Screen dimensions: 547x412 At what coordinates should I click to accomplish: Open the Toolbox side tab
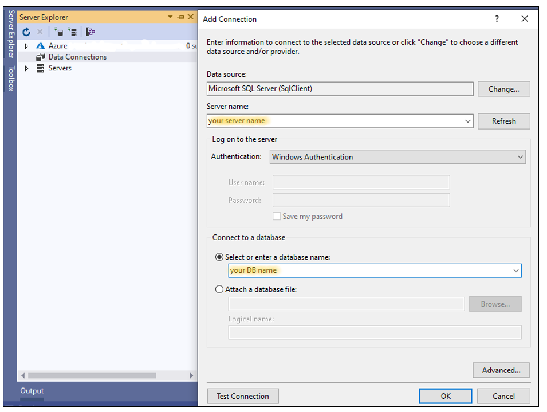(x=10, y=79)
